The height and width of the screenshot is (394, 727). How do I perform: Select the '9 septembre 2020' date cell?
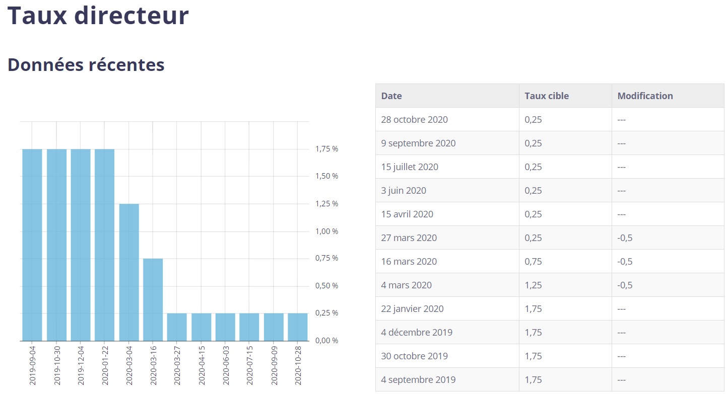pos(447,143)
